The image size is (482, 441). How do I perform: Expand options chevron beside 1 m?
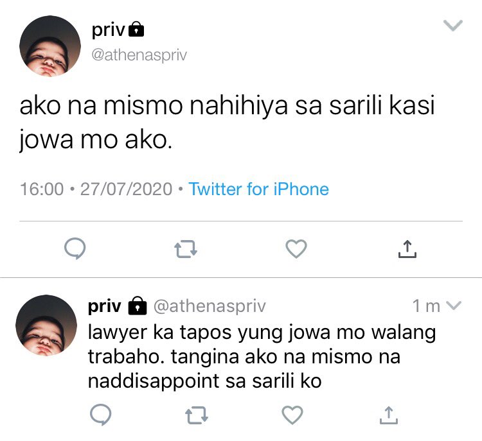pyautogui.click(x=454, y=306)
